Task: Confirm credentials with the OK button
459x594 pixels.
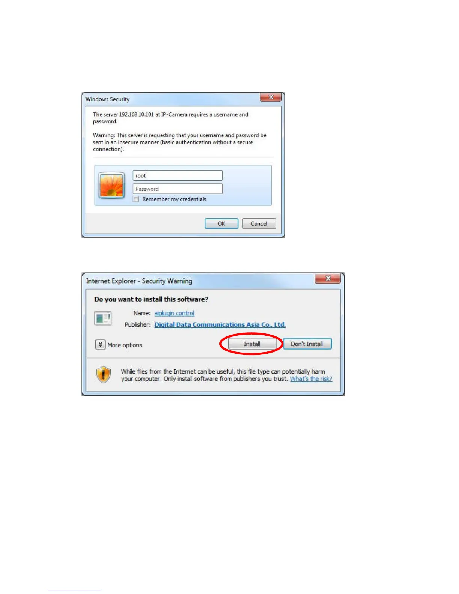Action: [x=222, y=223]
